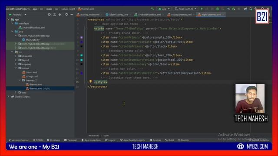Collapse the java folder
The height and width of the screenshot is (156, 278).
coord(12,32)
